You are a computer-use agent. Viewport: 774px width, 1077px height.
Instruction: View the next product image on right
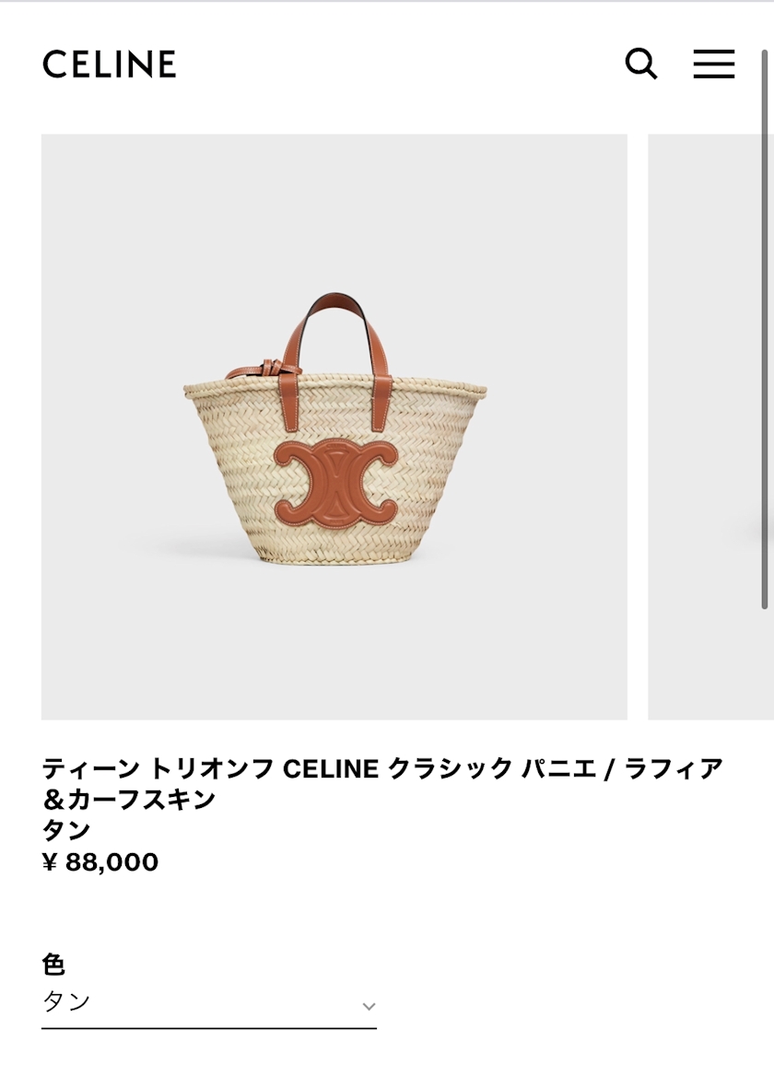pyautogui.click(x=710, y=427)
